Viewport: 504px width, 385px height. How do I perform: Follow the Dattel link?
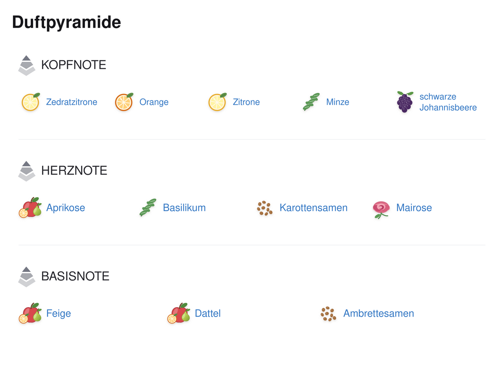click(x=207, y=314)
